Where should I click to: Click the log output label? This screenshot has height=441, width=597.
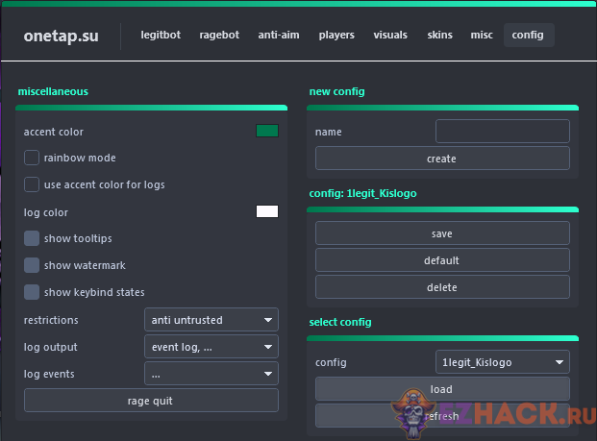tap(50, 348)
